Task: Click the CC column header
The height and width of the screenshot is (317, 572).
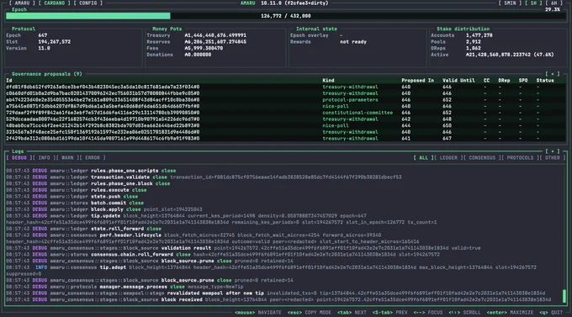Action: [x=486, y=81]
